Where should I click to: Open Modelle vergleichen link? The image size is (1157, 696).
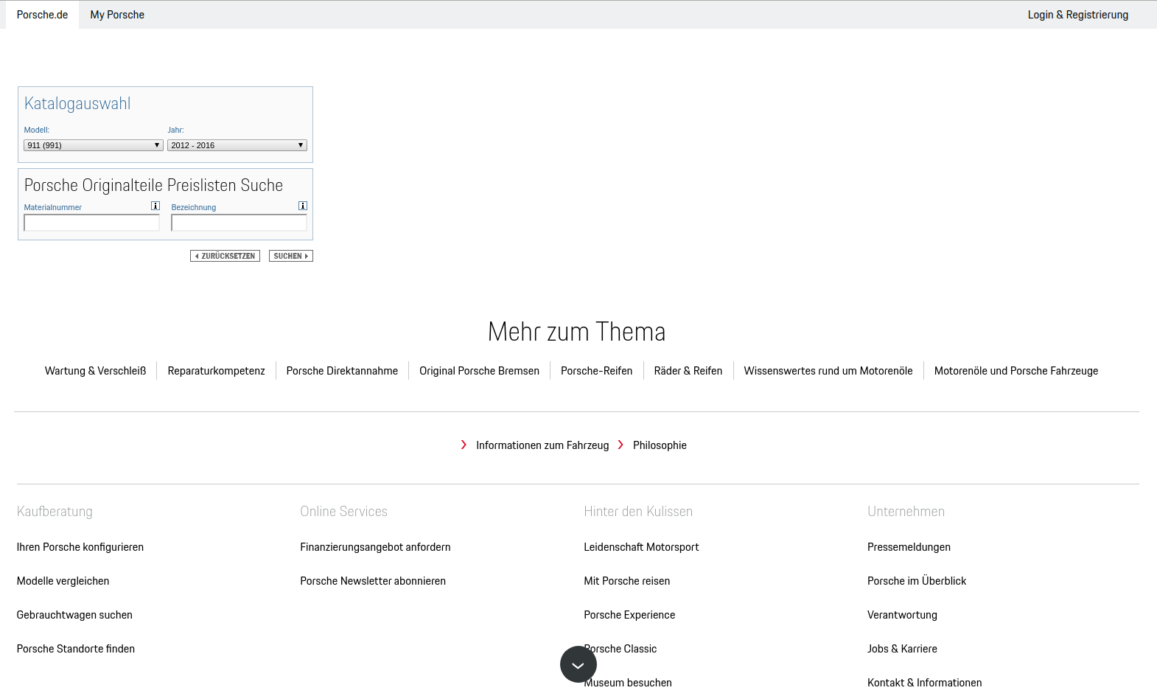tap(63, 581)
